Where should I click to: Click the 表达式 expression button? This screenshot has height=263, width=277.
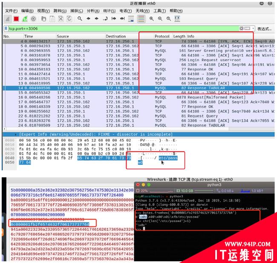coord(264,29)
